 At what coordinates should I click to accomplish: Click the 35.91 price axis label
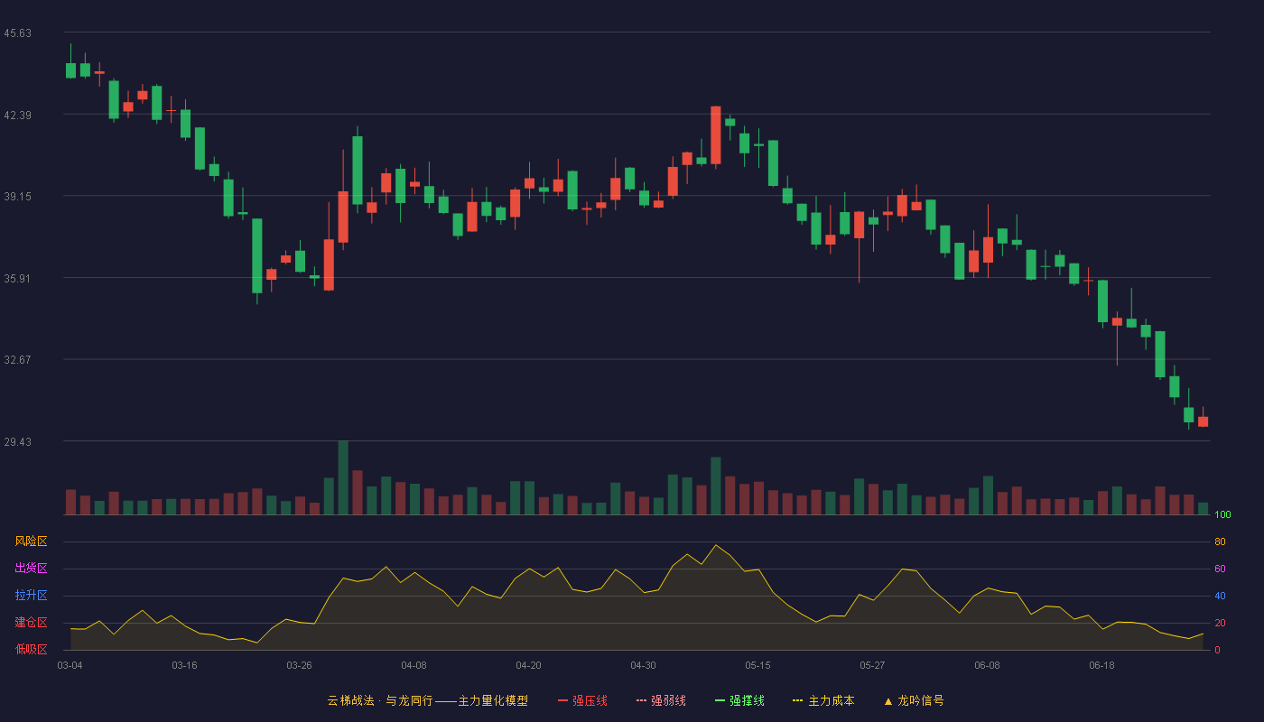17,279
